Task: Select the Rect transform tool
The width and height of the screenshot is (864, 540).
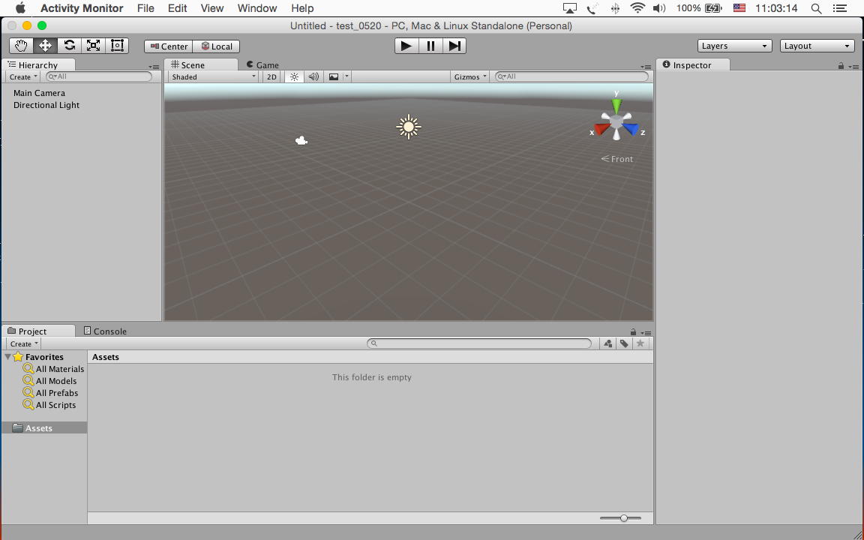Action: 117,46
